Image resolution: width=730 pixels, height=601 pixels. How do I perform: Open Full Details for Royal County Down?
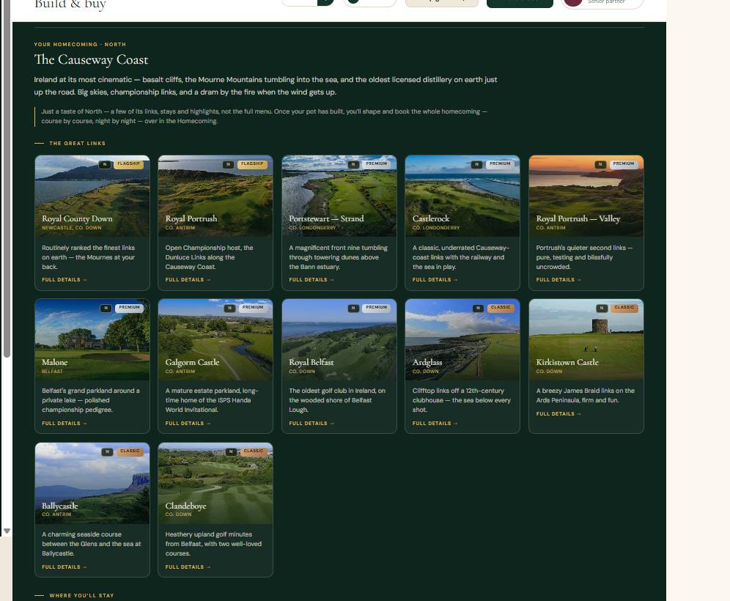[x=64, y=280]
